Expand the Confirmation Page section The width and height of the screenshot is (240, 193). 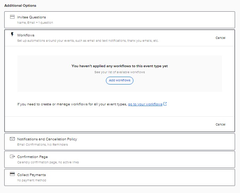tap(120, 159)
